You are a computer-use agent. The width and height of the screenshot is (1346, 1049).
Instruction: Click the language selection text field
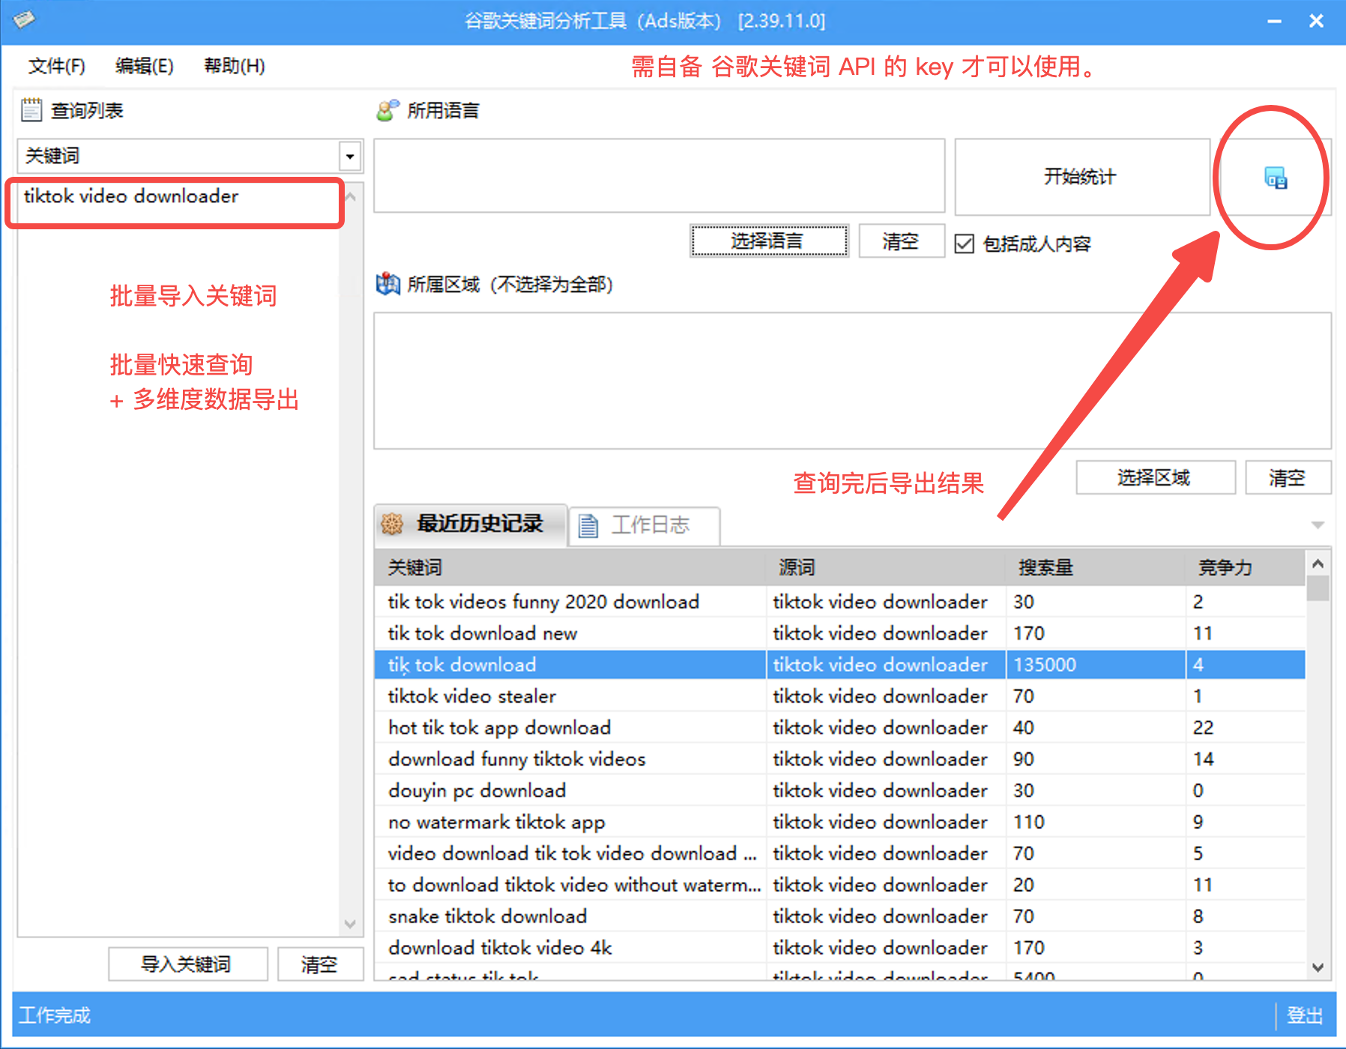tap(659, 175)
